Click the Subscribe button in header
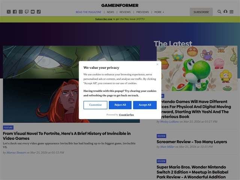 [201, 12]
